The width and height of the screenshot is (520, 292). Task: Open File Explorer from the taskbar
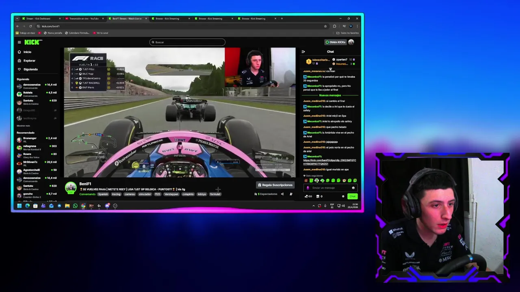[x=67, y=206]
